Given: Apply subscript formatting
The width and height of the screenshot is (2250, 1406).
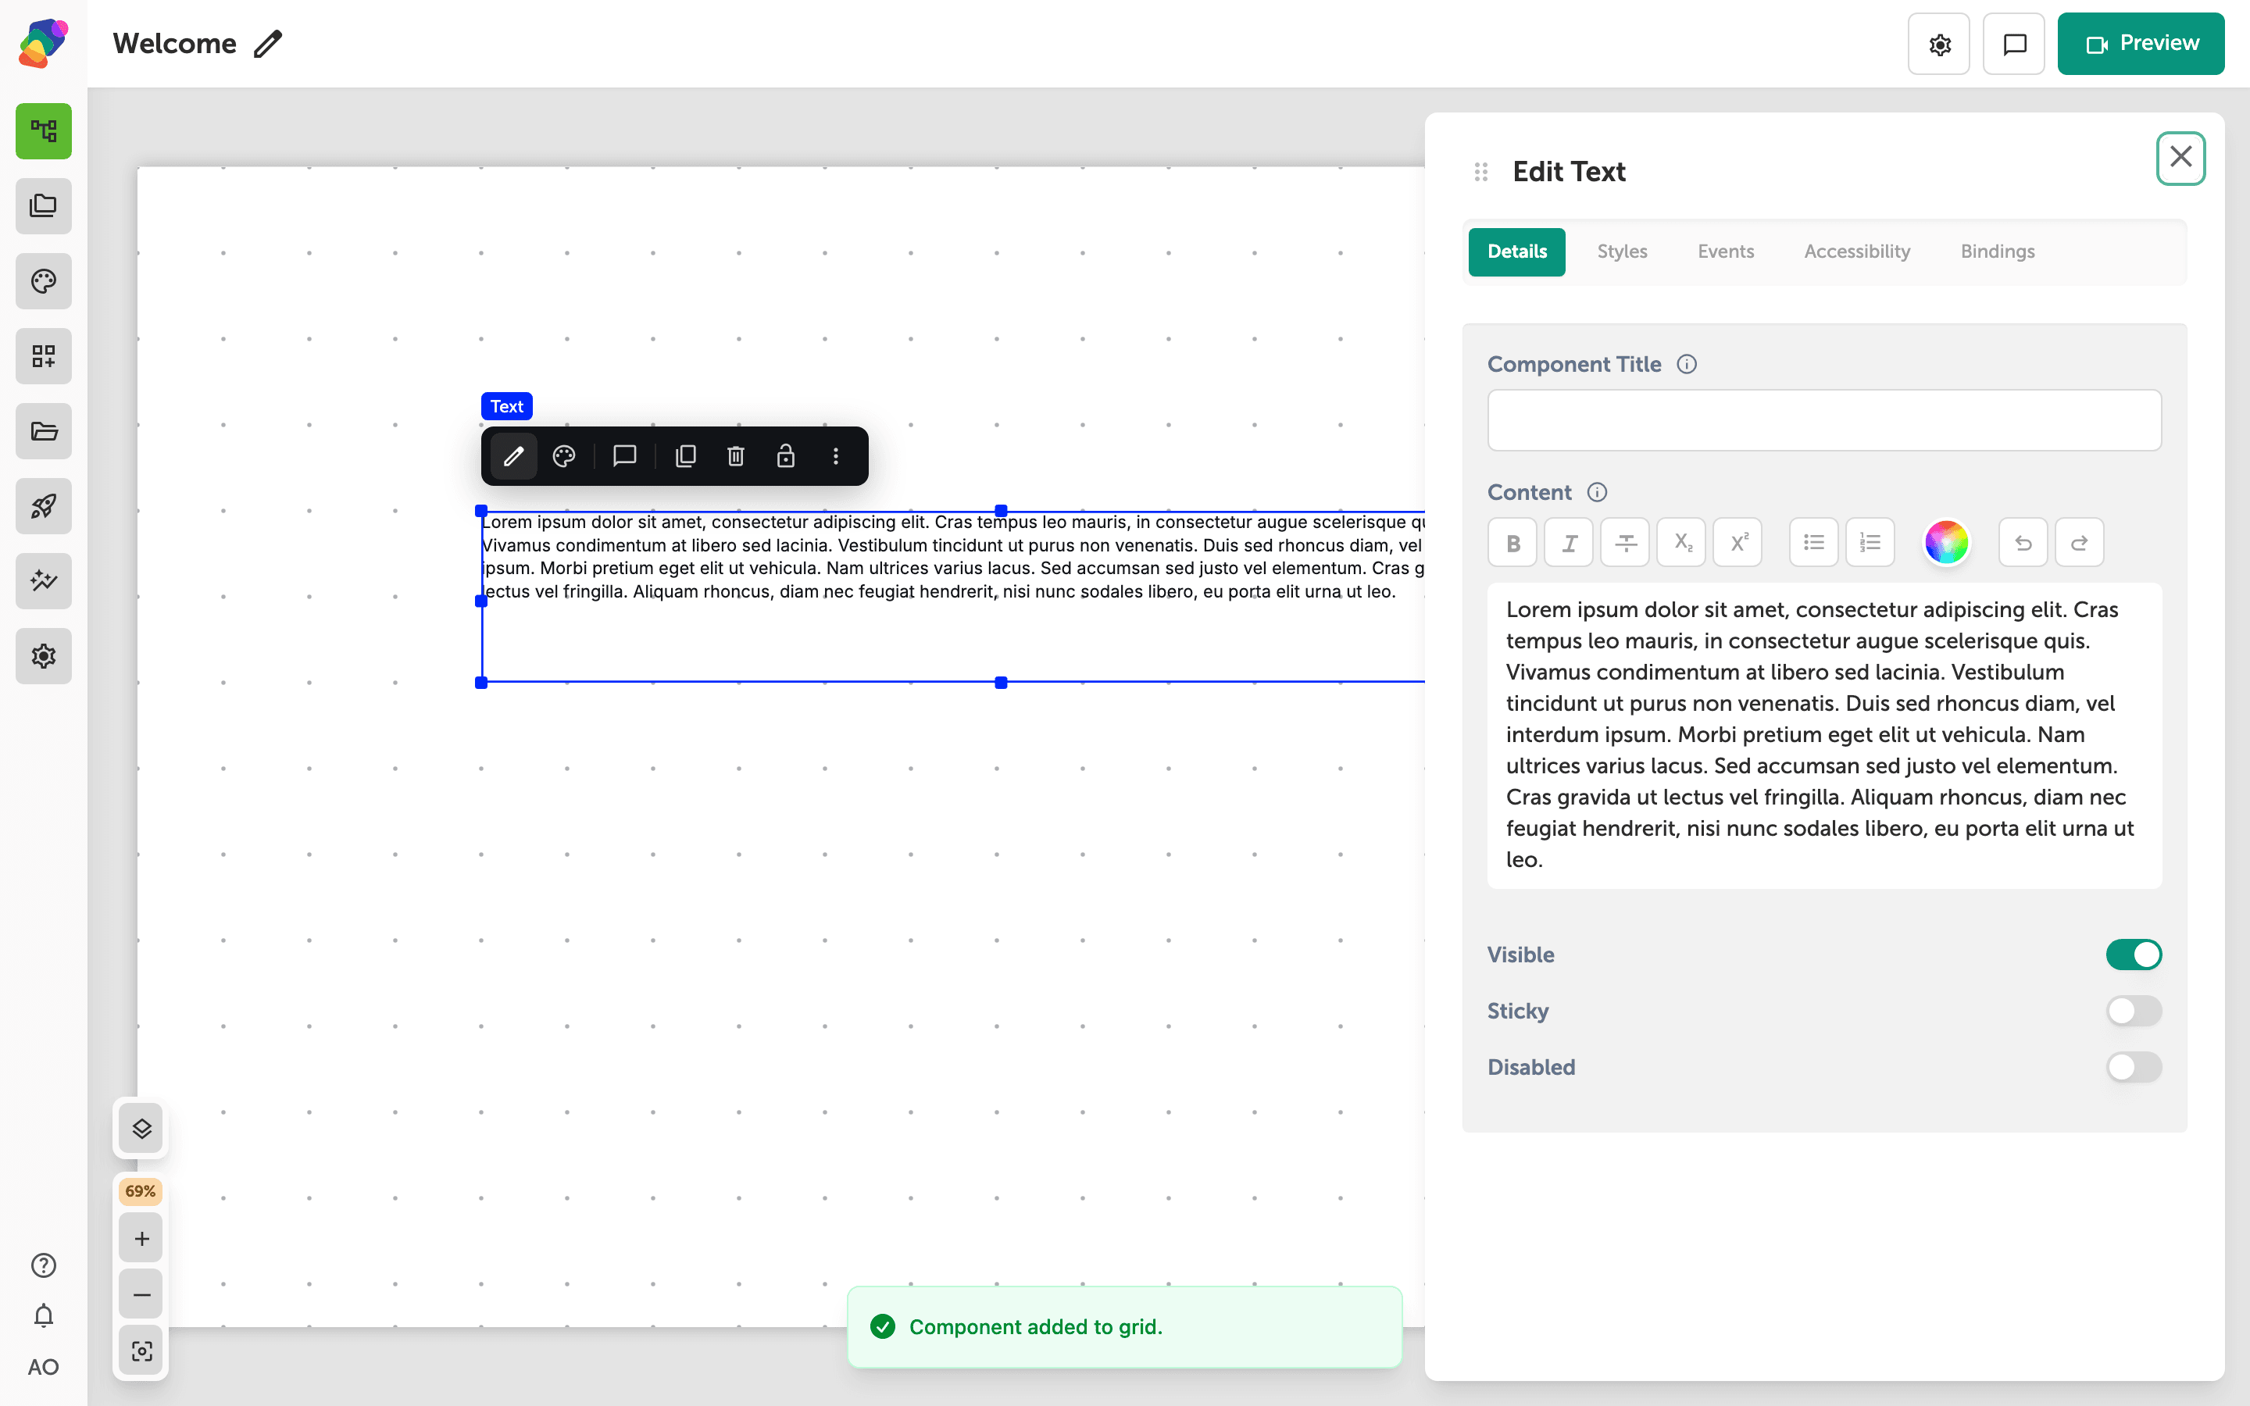Looking at the screenshot, I should click(x=1682, y=542).
